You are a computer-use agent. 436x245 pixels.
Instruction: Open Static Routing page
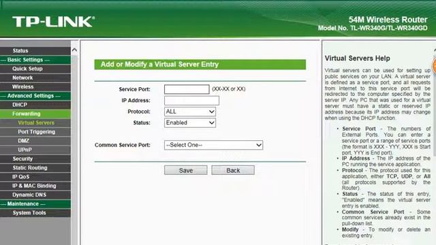(x=35, y=168)
